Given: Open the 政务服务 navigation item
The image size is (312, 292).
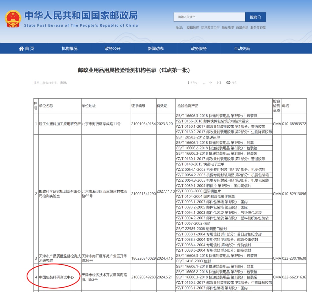Looking at the screenshot, I should (x=198, y=49).
